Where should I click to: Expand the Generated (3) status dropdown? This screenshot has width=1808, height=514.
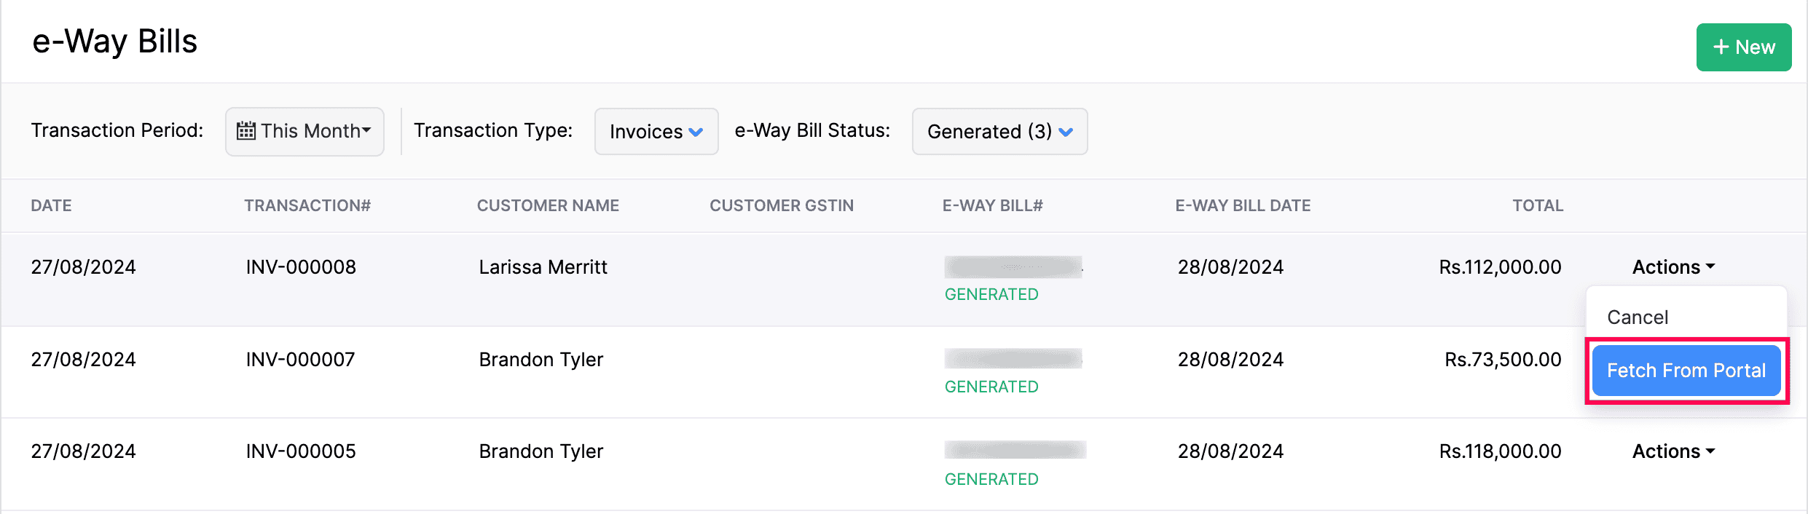point(999,131)
